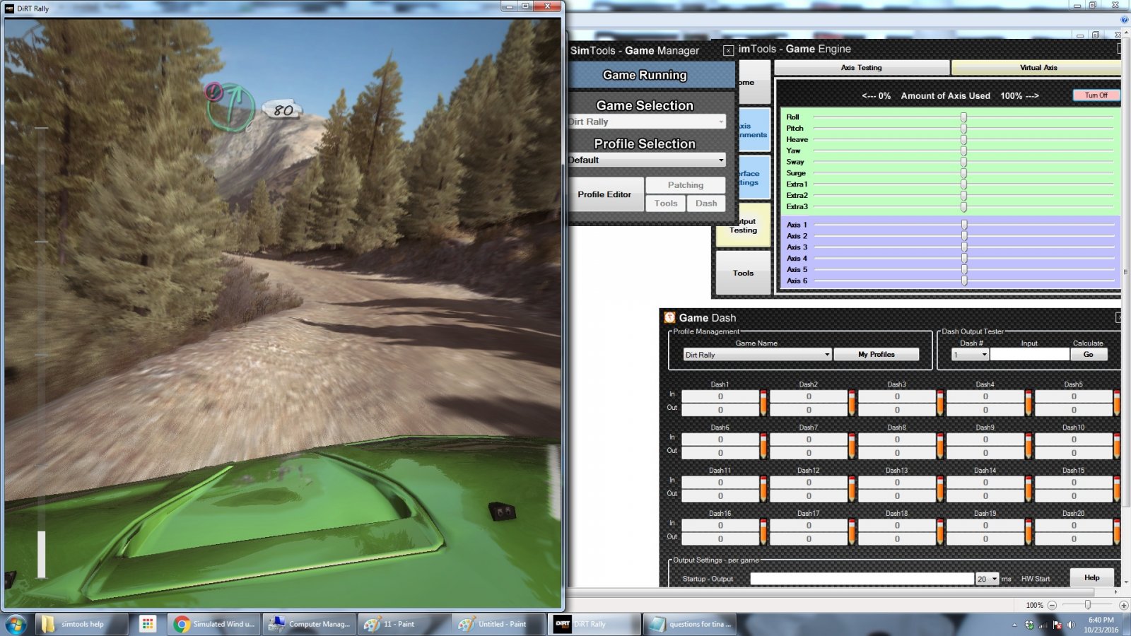
Task: Open questions for tina taskbar document
Action: [690, 624]
